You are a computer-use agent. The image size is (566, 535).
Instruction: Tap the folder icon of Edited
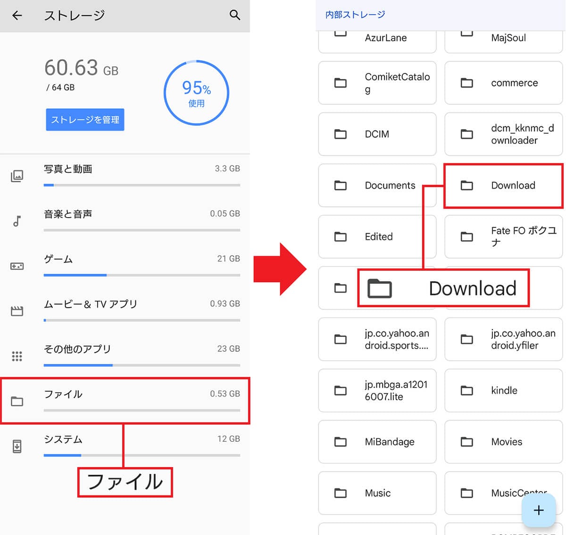pyautogui.click(x=341, y=237)
